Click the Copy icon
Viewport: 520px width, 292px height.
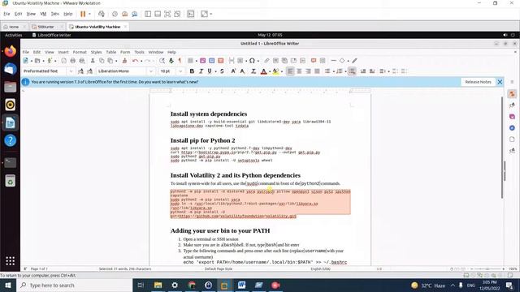coord(102,61)
